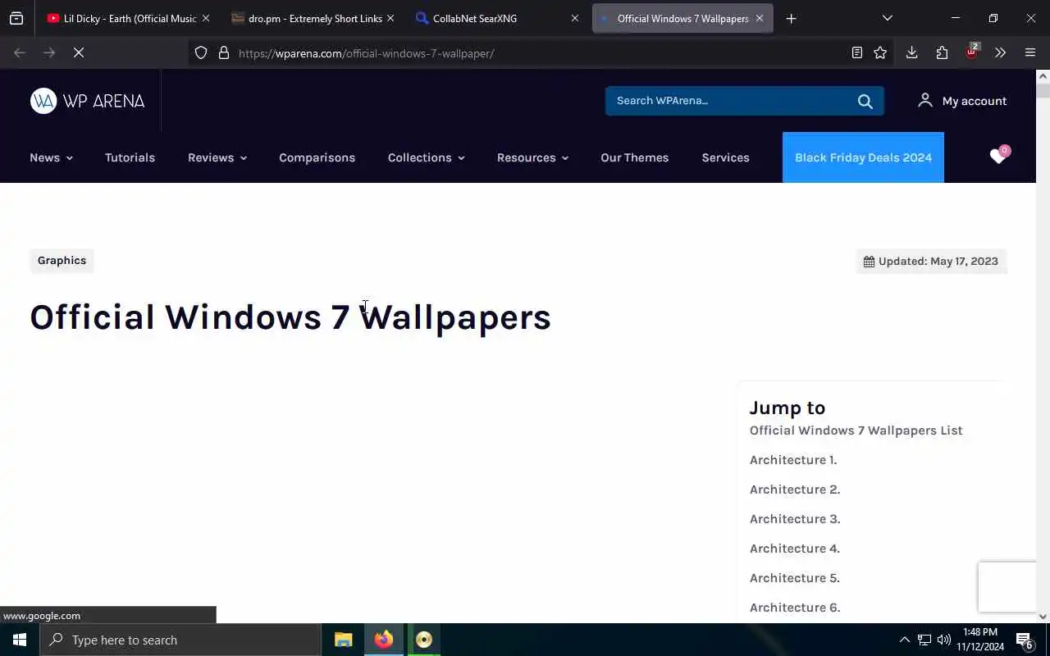Image resolution: width=1050 pixels, height=656 pixels.
Task: Open the wishlist heart icon
Action: point(998,156)
